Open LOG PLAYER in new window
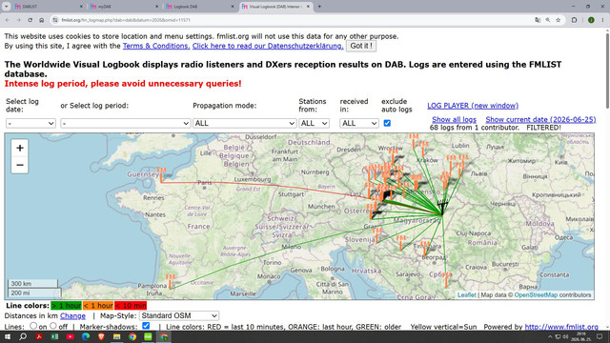The image size is (610, 343). [473, 106]
